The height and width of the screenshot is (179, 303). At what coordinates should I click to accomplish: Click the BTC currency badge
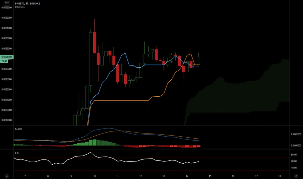click(x=7, y=3)
